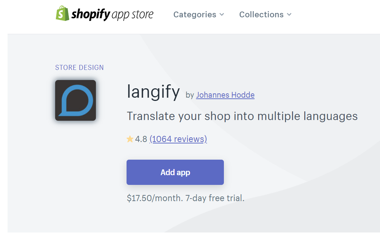Screen dimensions: 380x244
Task: Click the word 'by' before the developer name
Action: click(190, 95)
